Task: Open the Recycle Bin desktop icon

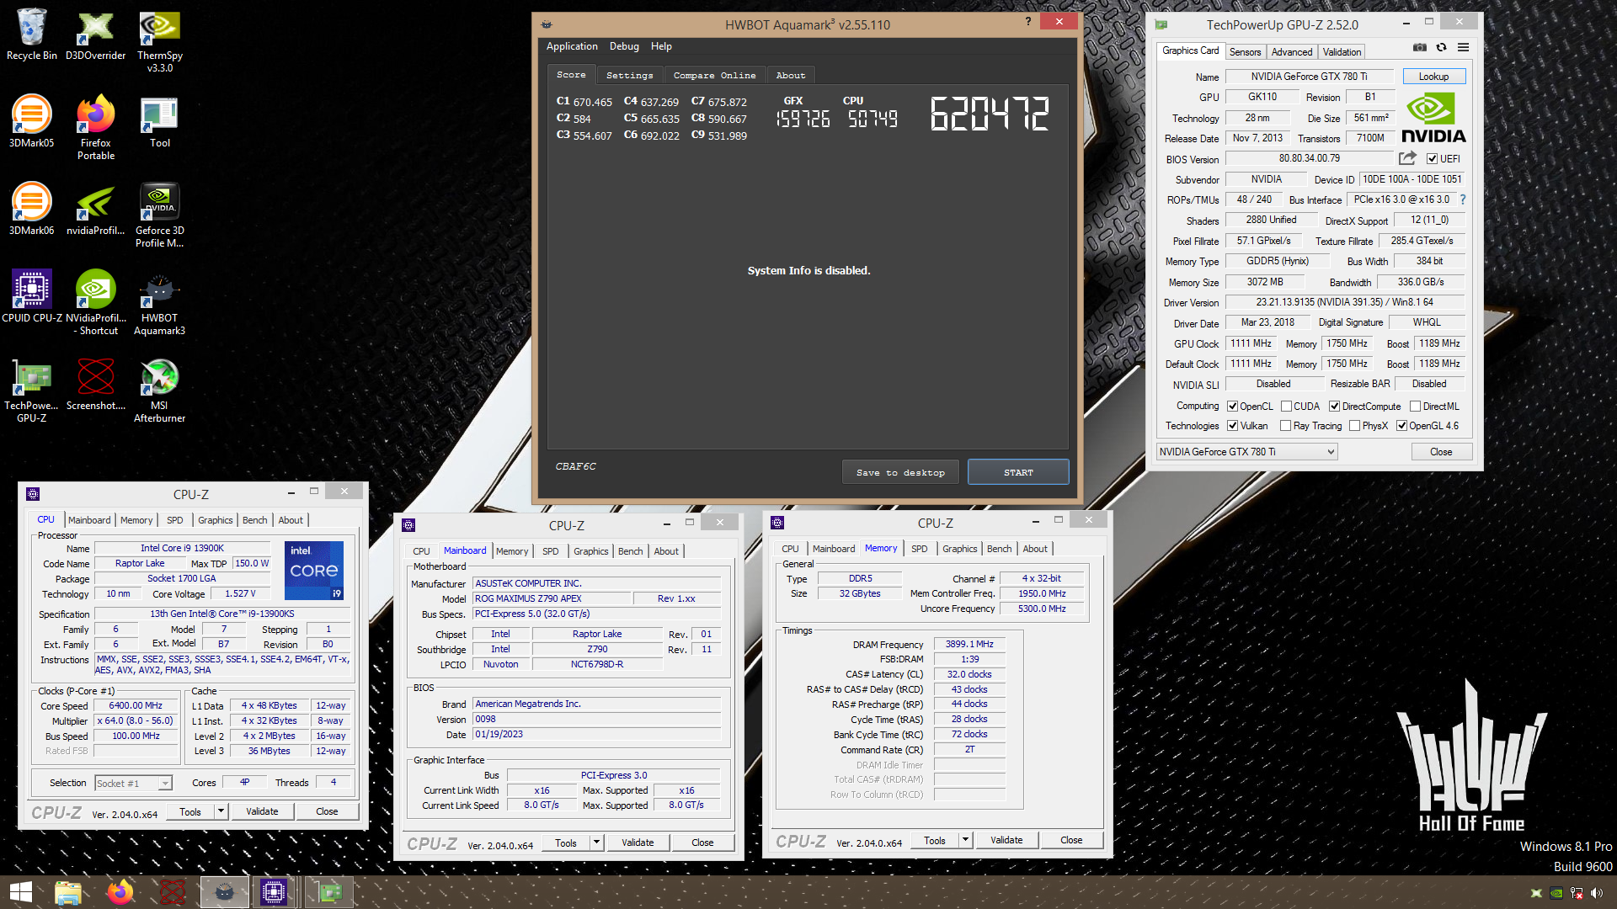Action: tap(31, 35)
